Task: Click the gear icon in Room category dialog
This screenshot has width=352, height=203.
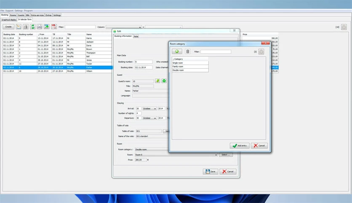Action: point(261,52)
